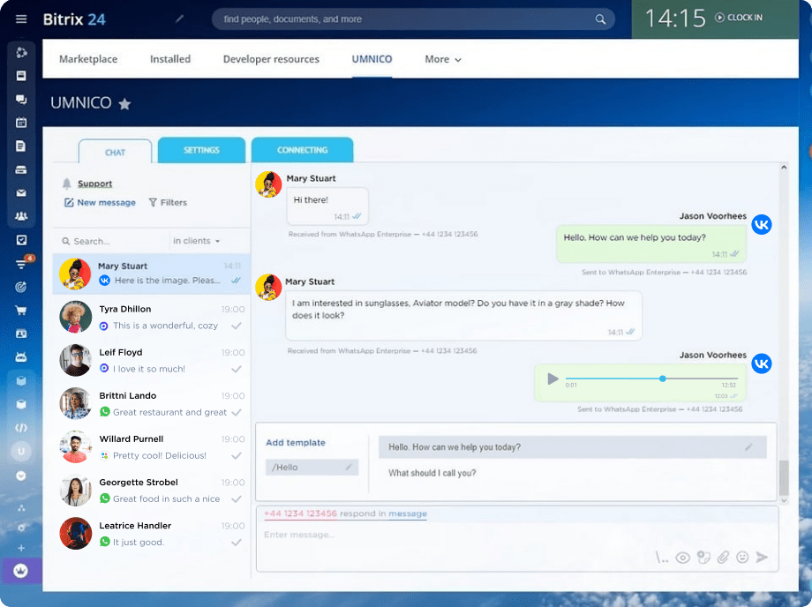Open documents icon in left sidebar
This screenshot has height=607, width=812.
(x=21, y=146)
